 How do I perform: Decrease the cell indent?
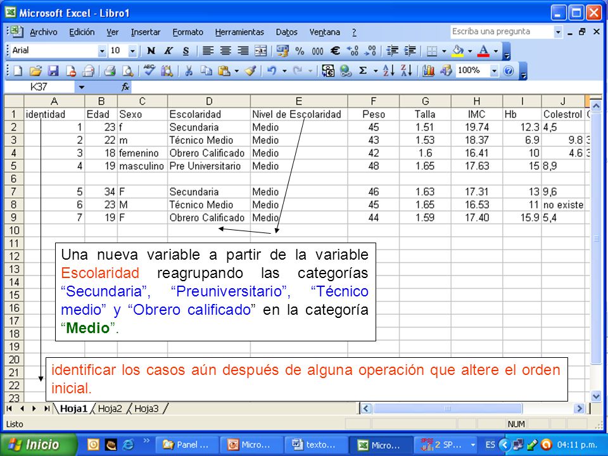(x=393, y=51)
